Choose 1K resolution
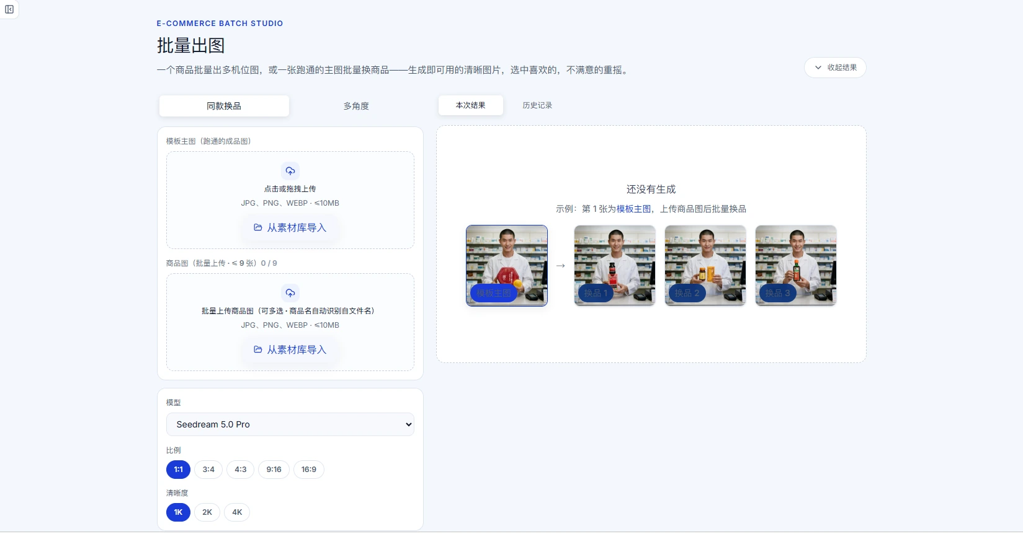The height and width of the screenshot is (534, 1023). point(178,512)
